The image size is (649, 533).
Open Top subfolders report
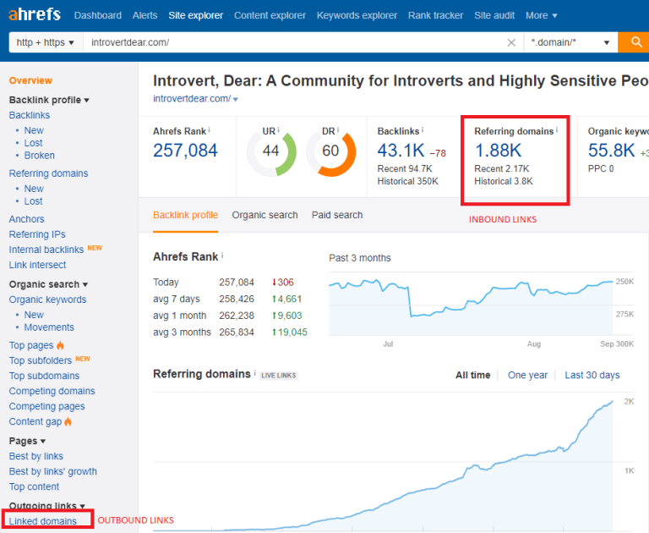41,360
